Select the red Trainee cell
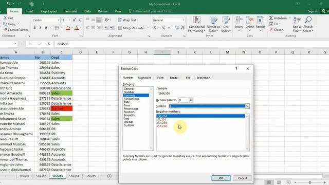 click(62, 108)
